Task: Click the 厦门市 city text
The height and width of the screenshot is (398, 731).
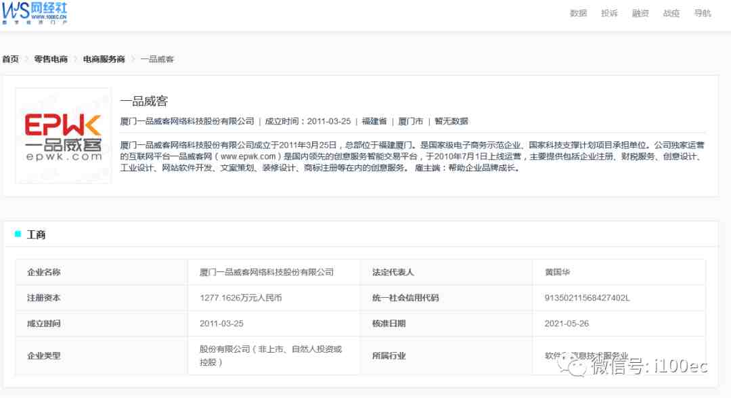Action: 411,121
